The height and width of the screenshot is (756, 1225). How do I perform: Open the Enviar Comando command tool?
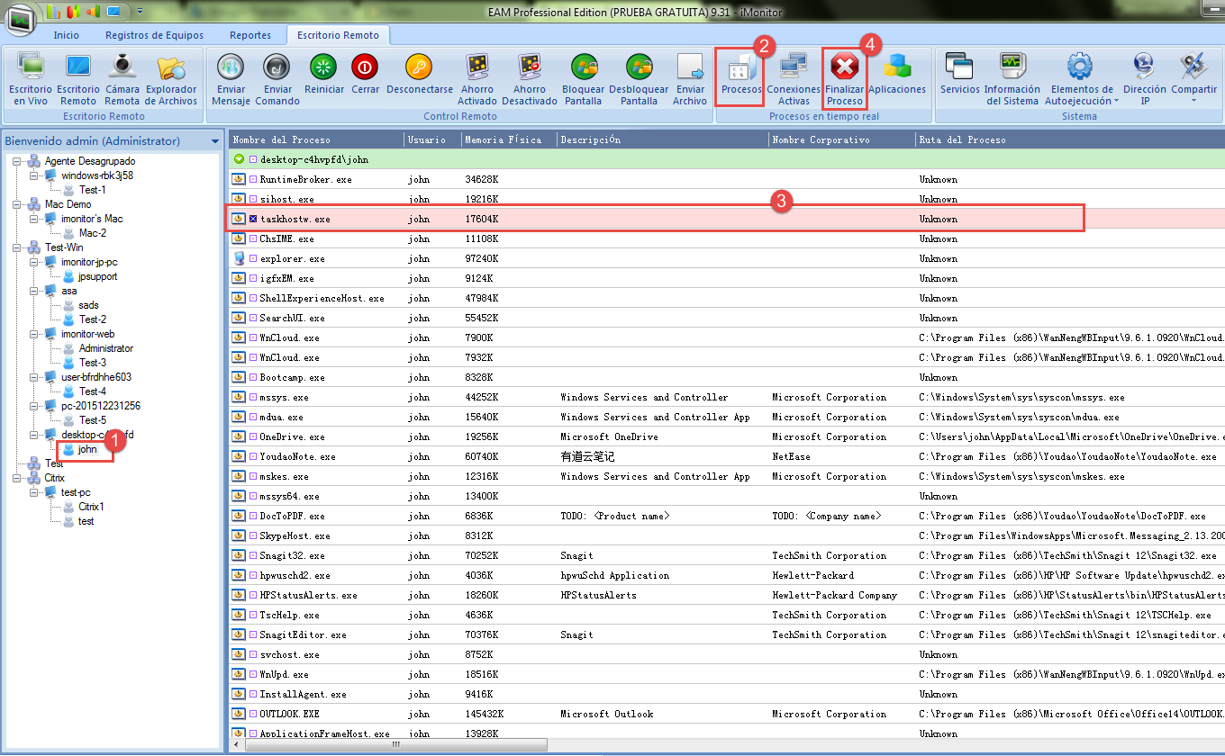point(277,79)
